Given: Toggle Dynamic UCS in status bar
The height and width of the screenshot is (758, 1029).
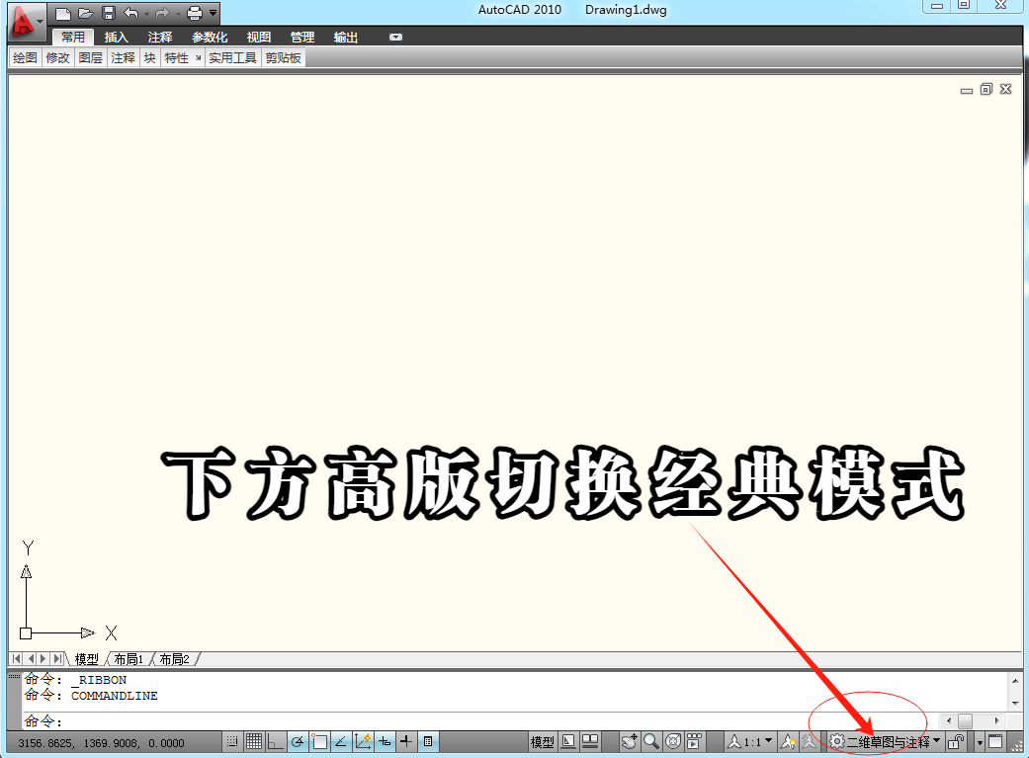Looking at the screenshot, I should click(x=362, y=741).
